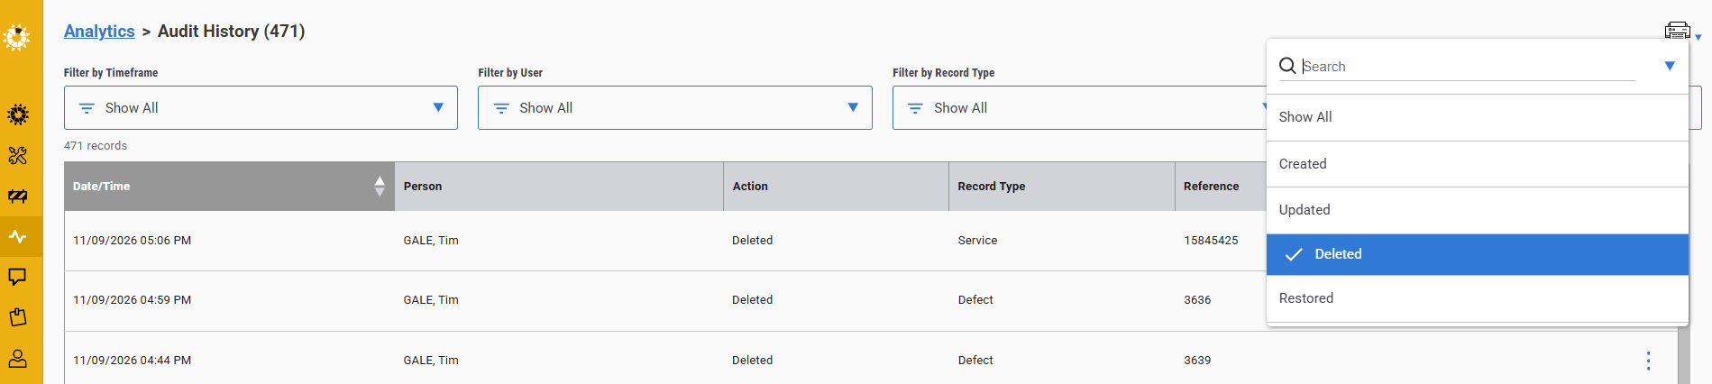Choose Show All in the action list
The image size is (1712, 384).
(x=1477, y=117)
